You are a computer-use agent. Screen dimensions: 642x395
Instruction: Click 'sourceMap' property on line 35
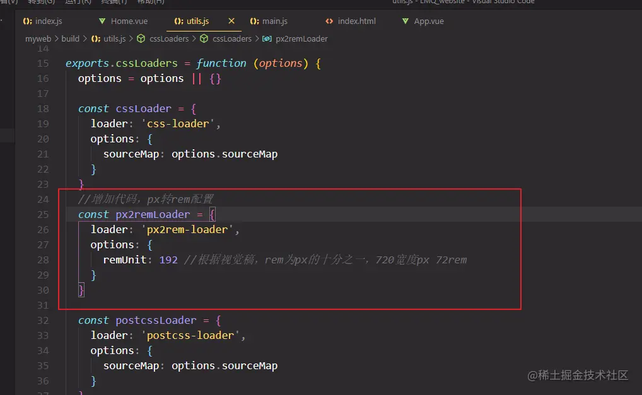[x=131, y=366]
